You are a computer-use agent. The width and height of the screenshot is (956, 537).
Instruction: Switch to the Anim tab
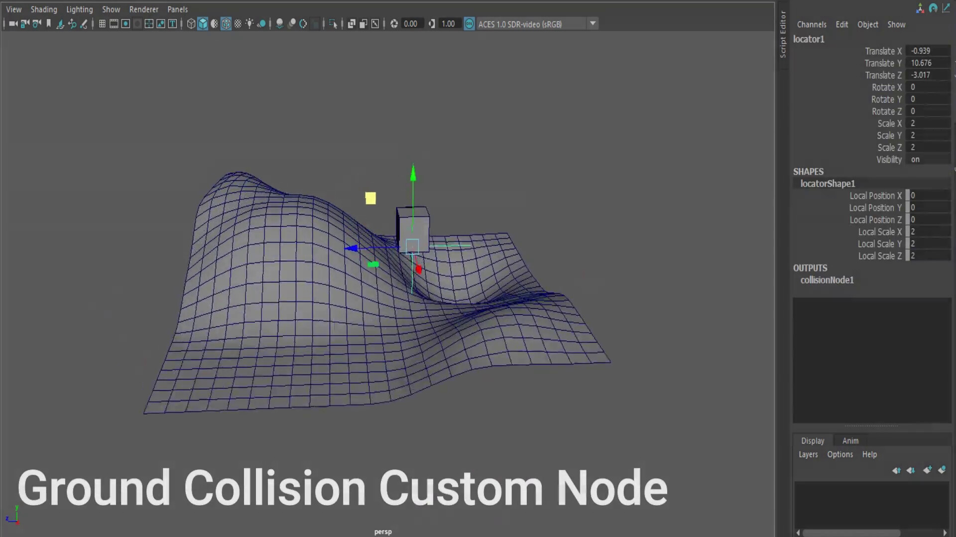click(x=850, y=441)
